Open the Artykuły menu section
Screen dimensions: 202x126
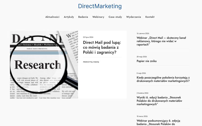69,17
